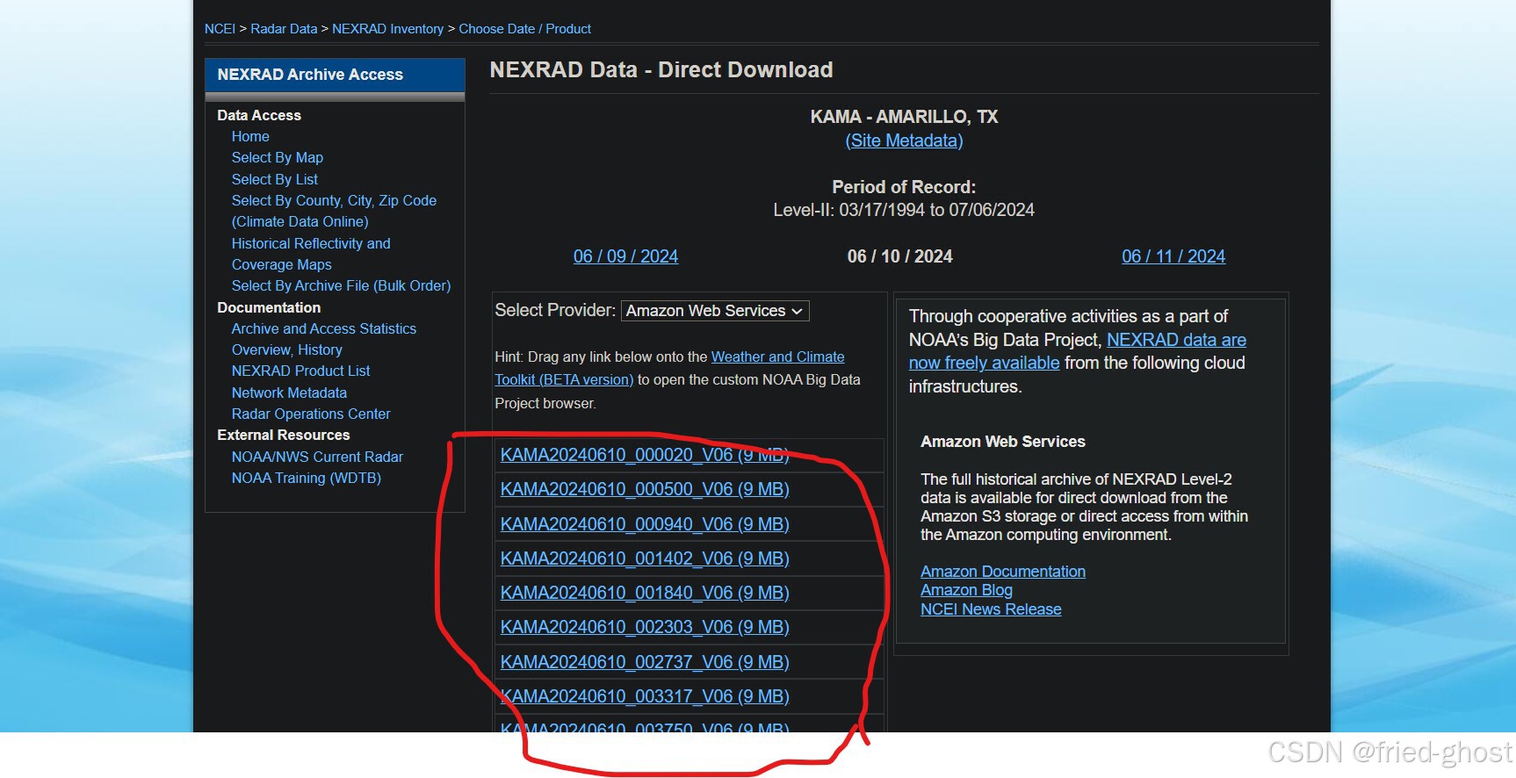
Task: Open Select By Map link
Action: tap(278, 157)
